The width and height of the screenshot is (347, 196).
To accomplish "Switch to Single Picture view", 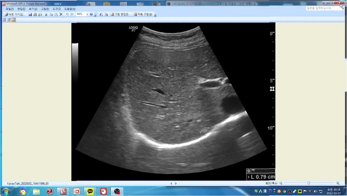I will 14,20.
